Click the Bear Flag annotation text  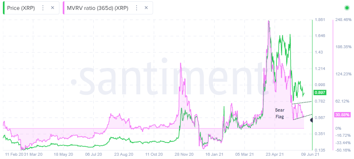[x=280, y=113]
